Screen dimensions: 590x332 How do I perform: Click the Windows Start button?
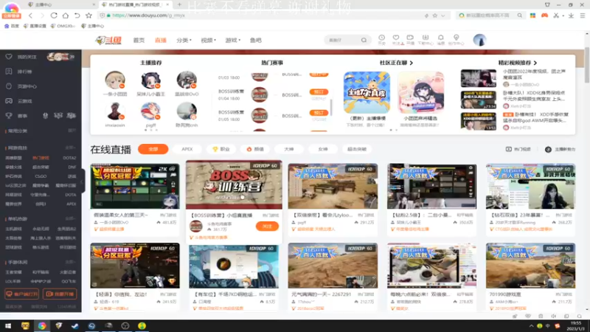point(7,325)
